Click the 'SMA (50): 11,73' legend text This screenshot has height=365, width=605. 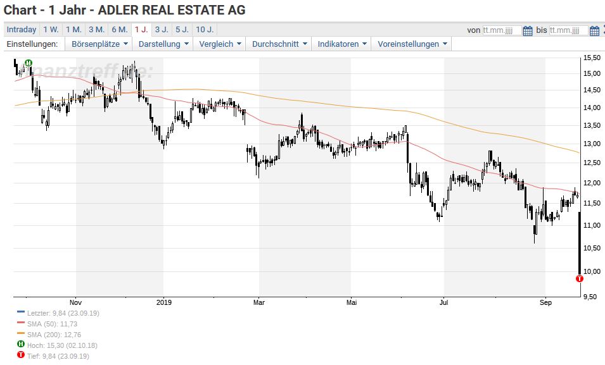pos(52,324)
